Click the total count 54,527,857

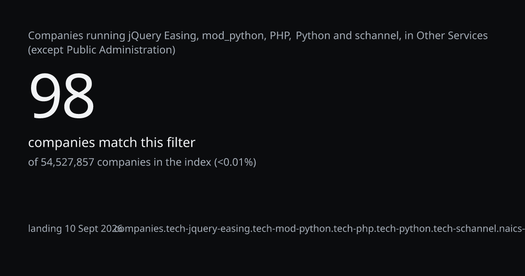coord(67,163)
